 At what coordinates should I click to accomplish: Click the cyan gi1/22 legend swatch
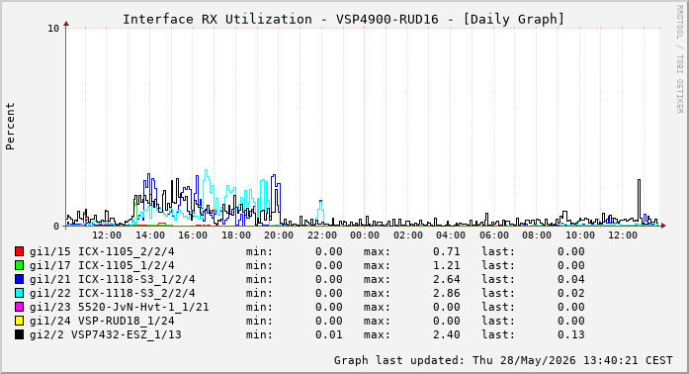[19, 293]
